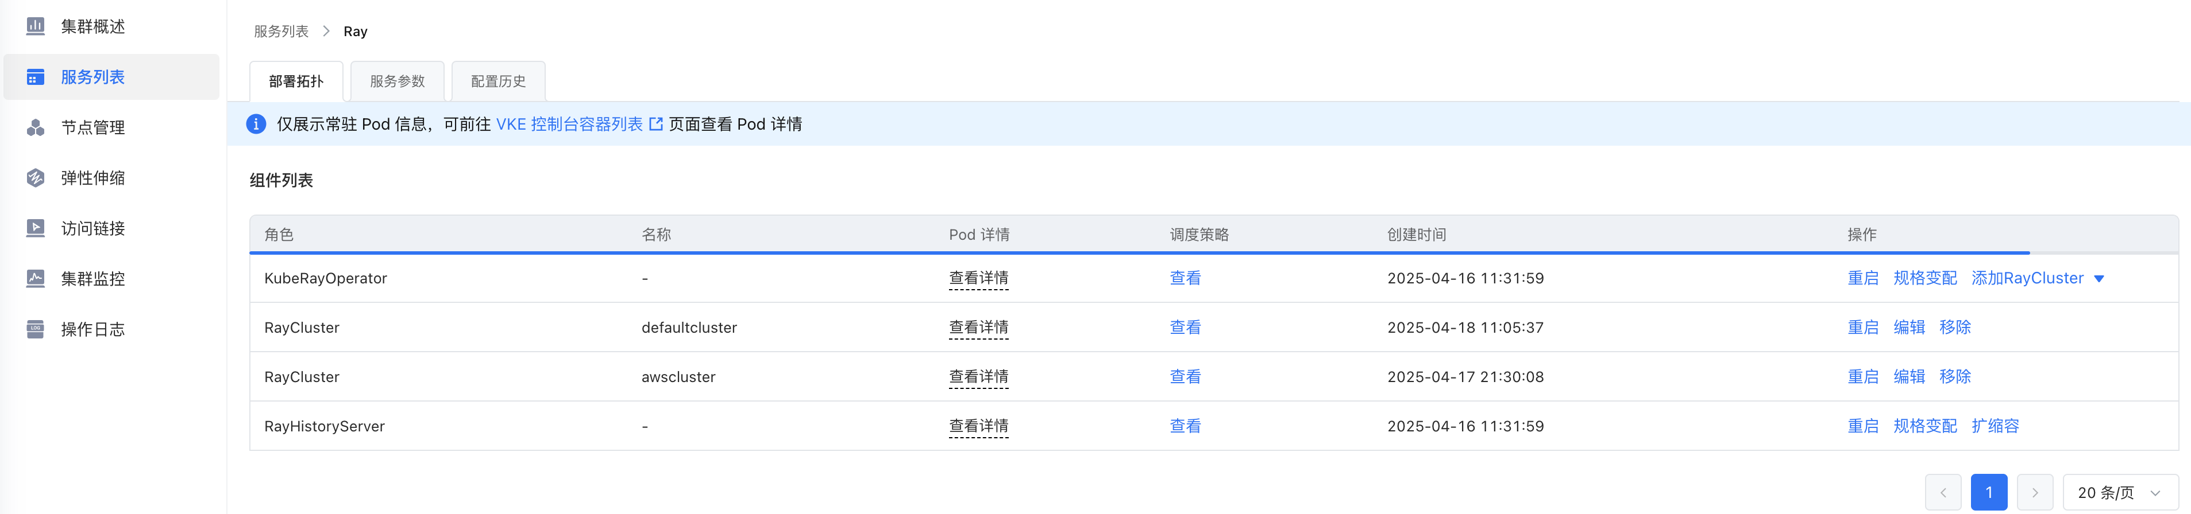Click the elastic scaling sidebar icon
Screen dimensions: 2191x514
point(35,178)
